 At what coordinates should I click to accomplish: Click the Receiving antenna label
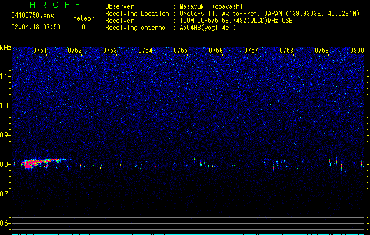(x=135, y=28)
